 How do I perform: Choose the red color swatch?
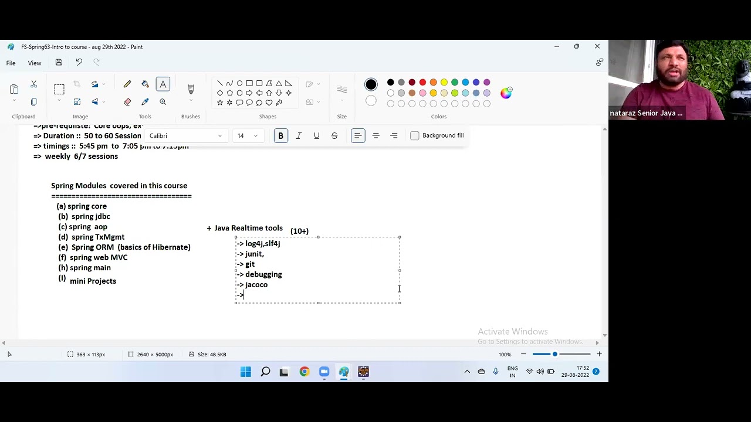coord(422,83)
